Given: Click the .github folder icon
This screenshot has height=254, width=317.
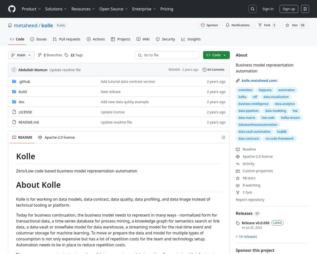Looking at the screenshot, I should click(x=14, y=81).
